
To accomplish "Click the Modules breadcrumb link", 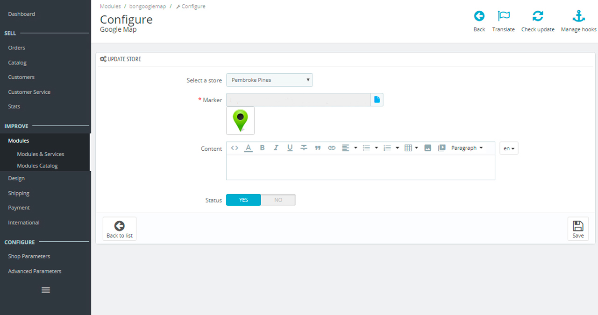I will [110, 7].
